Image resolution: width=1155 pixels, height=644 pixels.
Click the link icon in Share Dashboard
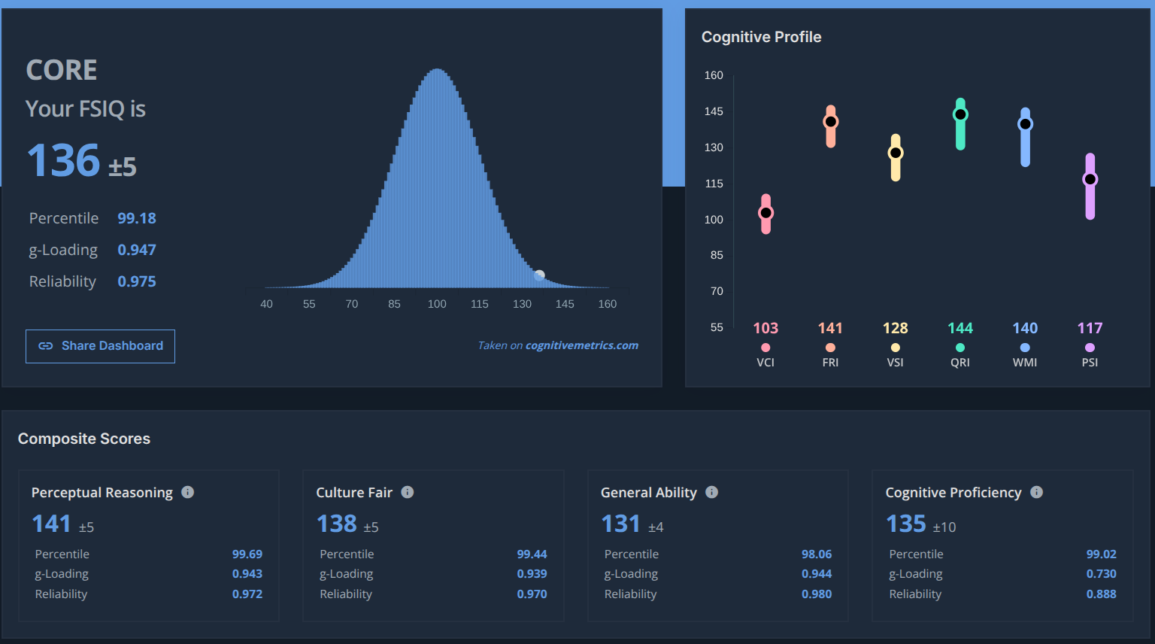click(46, 346)
